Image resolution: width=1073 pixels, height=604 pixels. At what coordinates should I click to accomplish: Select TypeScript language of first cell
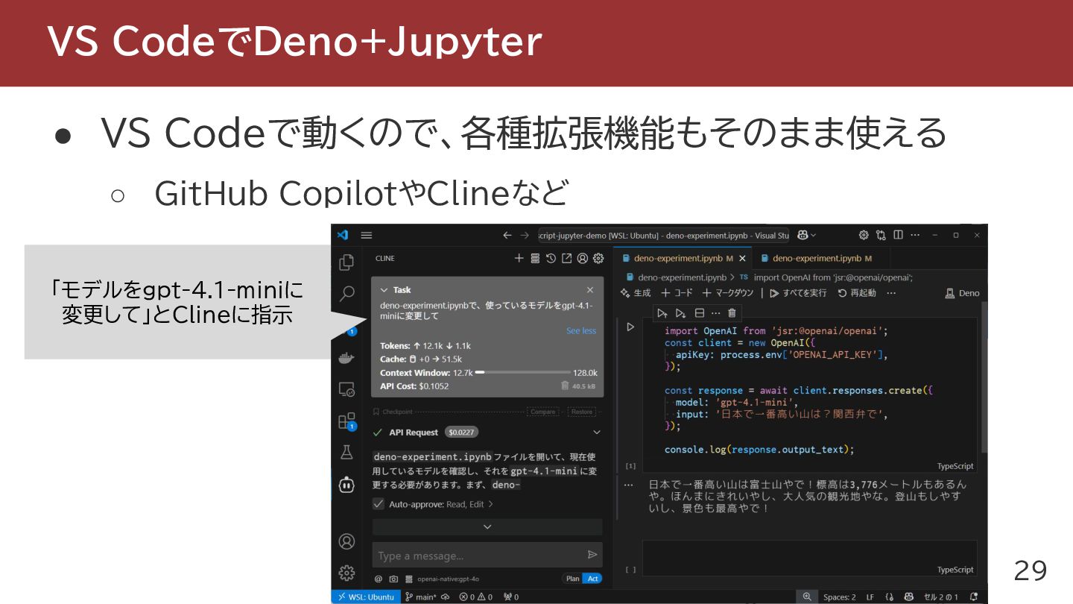[x=955, y=466]
